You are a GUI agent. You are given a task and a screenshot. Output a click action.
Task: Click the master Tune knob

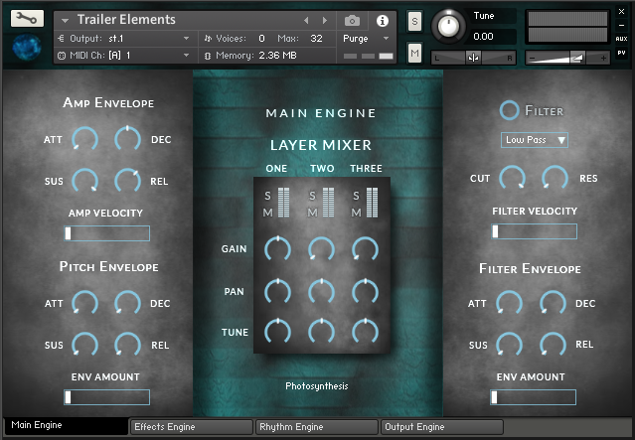[x=448, y=26]
